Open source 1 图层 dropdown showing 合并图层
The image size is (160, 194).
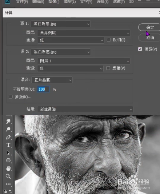(84, 33)
